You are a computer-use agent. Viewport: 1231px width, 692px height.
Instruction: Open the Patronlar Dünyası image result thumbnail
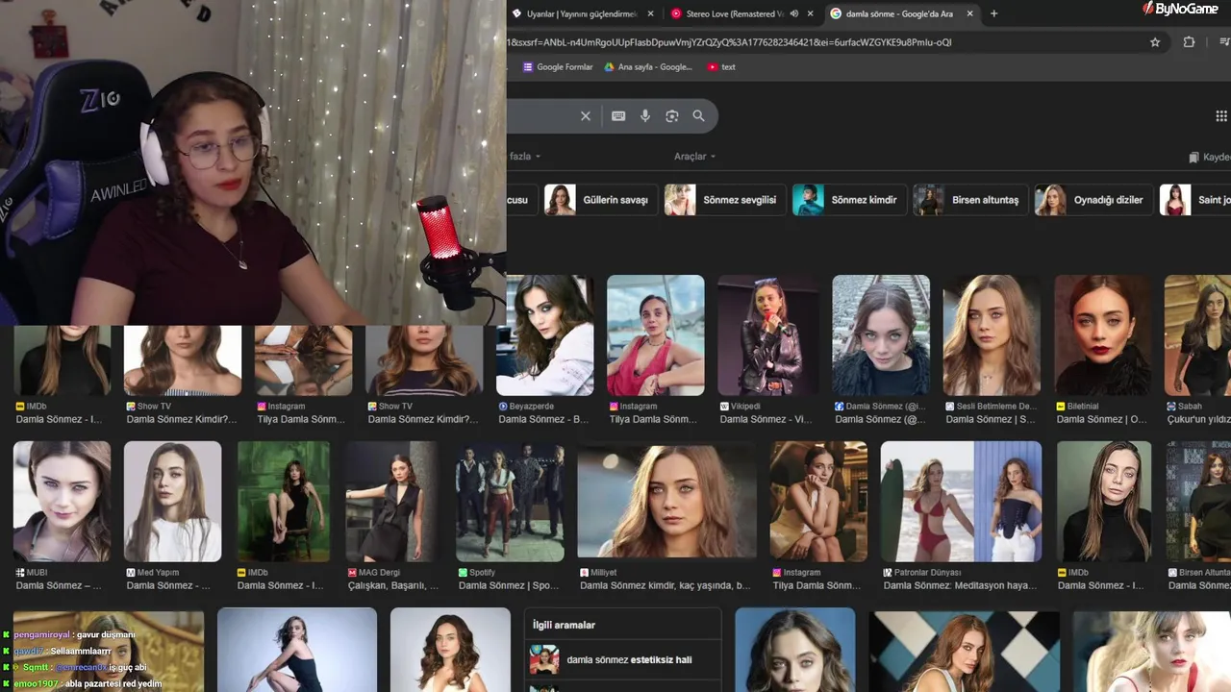point(961,502)
